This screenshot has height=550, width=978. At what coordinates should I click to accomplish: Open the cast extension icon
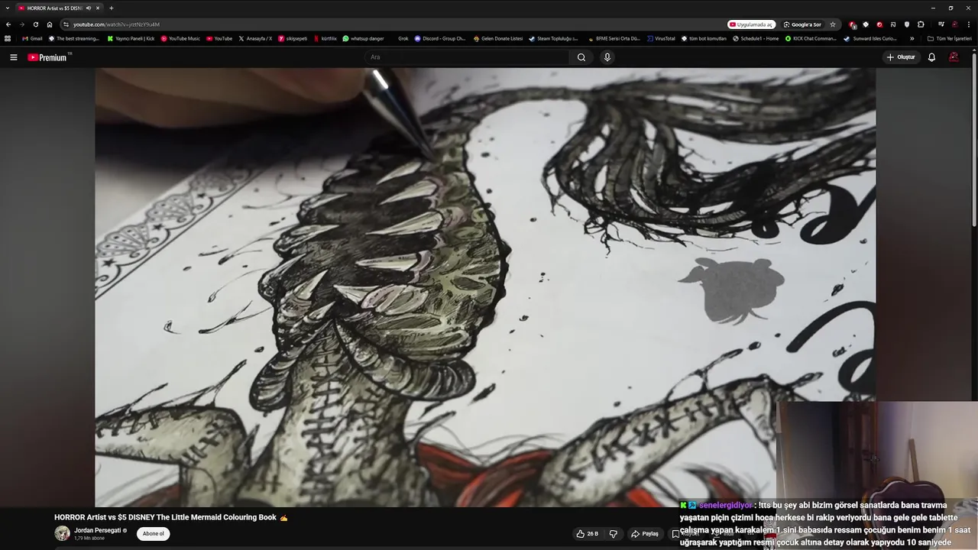(893, 24)
